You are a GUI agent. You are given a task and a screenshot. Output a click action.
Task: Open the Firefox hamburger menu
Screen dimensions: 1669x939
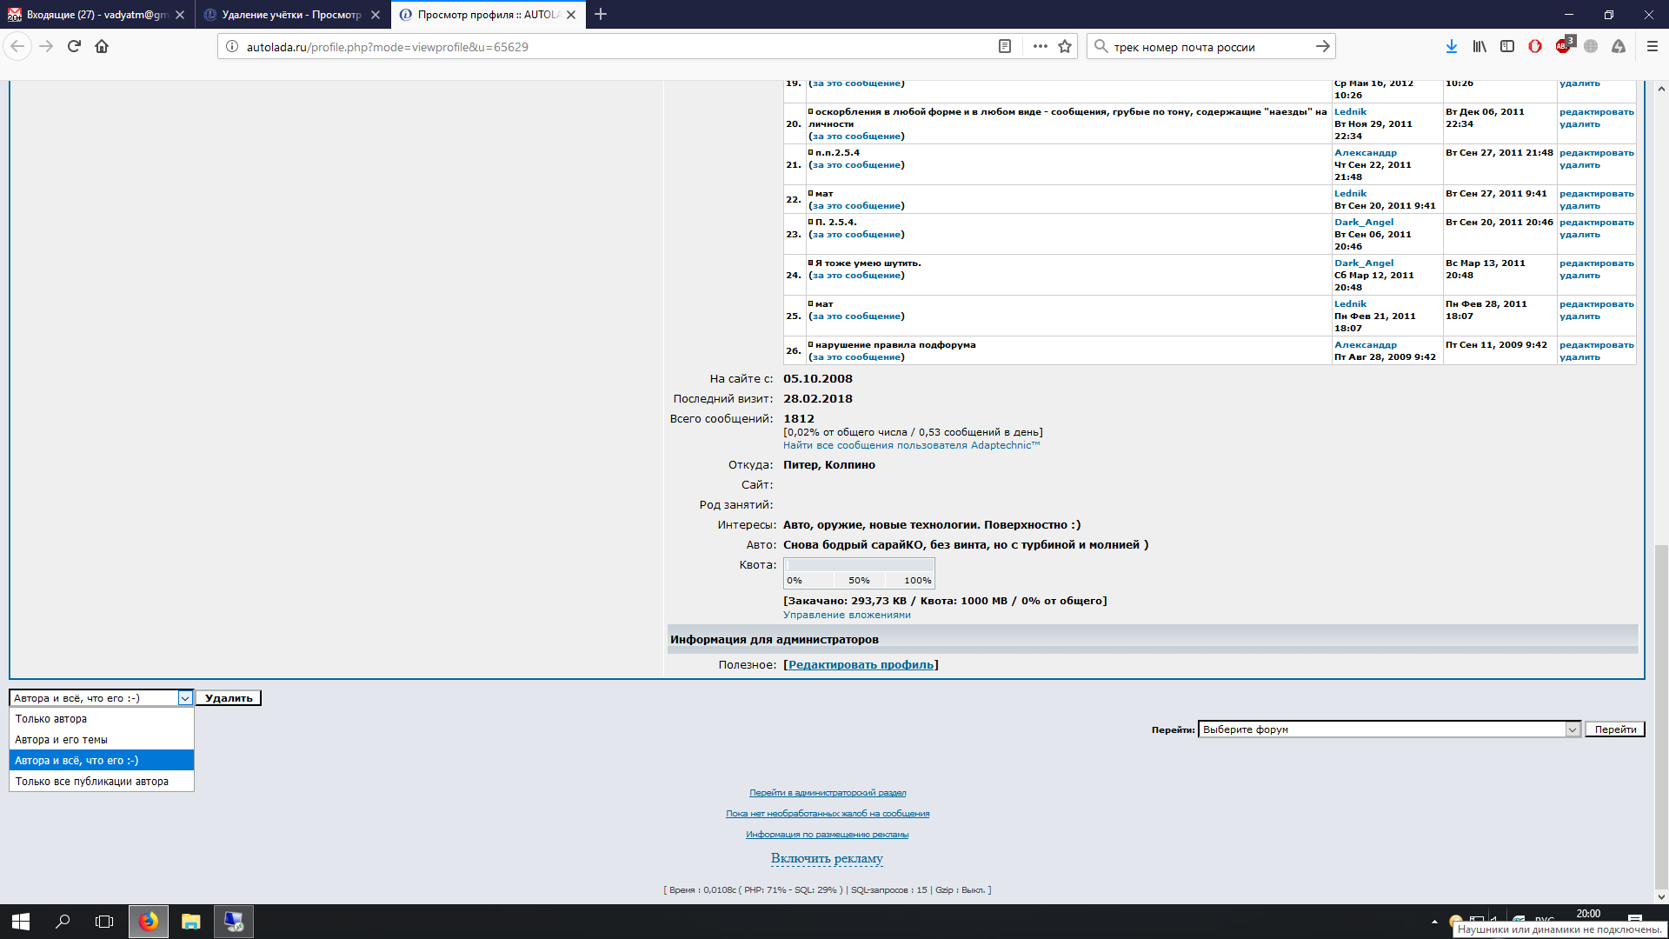click(x=1652, y=47)
